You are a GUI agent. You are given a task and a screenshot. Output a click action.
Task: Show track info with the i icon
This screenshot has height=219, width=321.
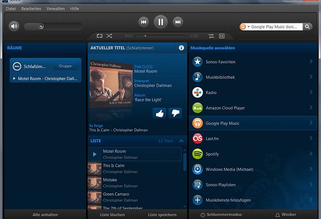point(181,48)
